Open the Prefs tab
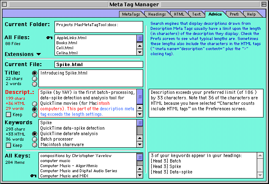This screenshot has height=184, width=269. tap(234, 14)
